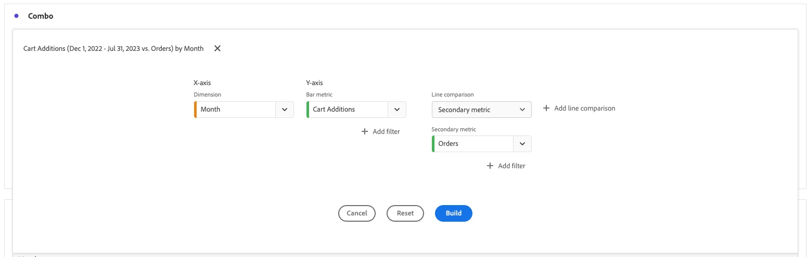Open the Line comparison Secondary metric dropdown
The height and width of the screenshot is (257, 807).
tap(481, 110)
